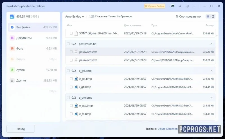Image resolution: width=225 pixels, height=139 pixels.
Task: Select Все файлы category
Action: [33, 27]
